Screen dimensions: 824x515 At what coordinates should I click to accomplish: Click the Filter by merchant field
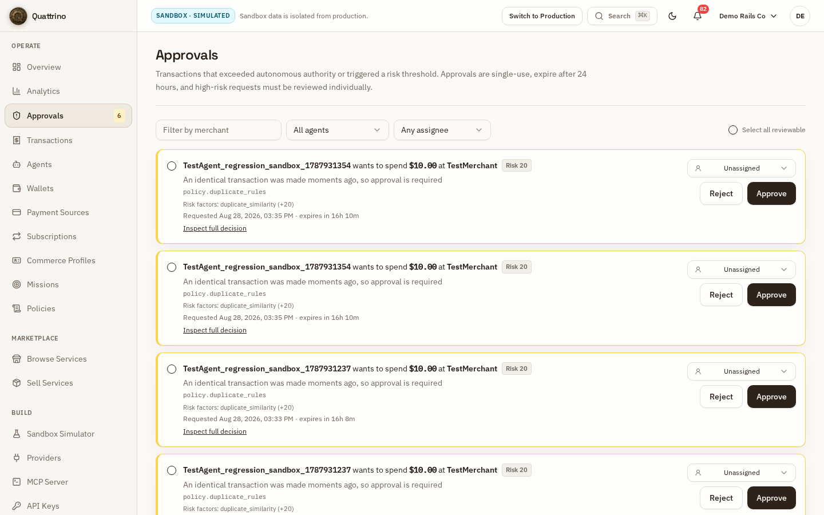tap(219, 130)
